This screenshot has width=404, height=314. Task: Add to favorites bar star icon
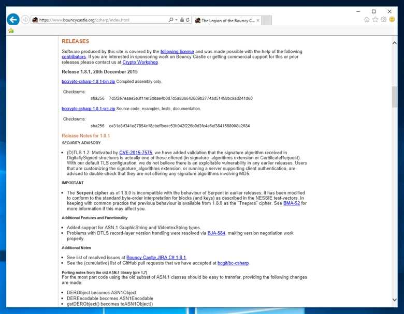click(11, 31)
